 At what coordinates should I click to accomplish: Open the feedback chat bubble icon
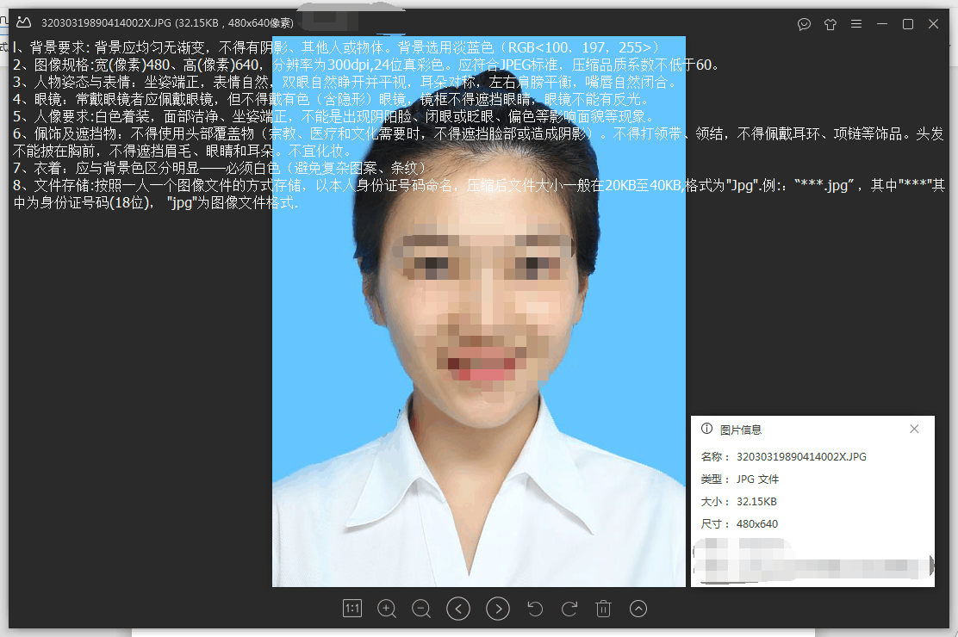(804, 24)
